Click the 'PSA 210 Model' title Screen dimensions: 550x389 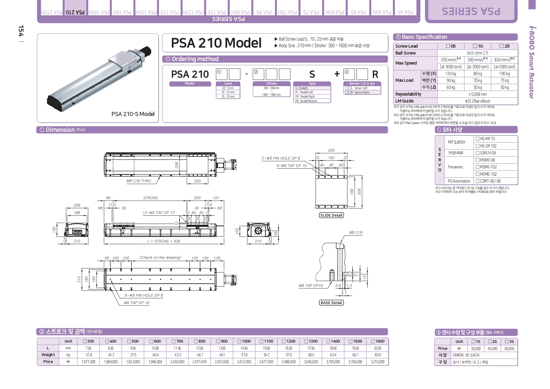pos(216,43)
